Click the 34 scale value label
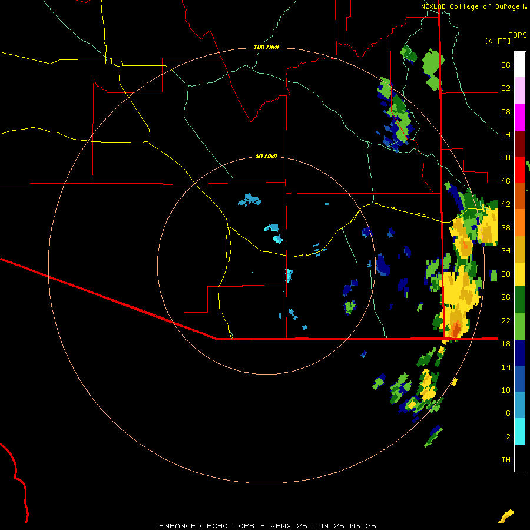530x530 pixels. (x=506, y=251)
